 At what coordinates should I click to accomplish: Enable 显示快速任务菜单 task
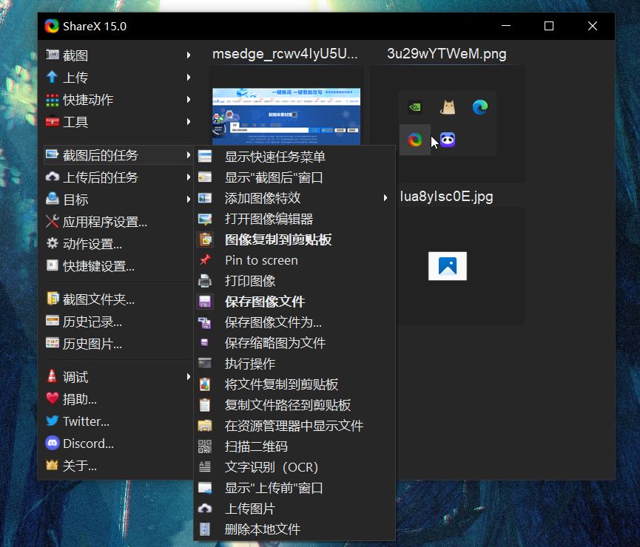coord(294,157)
